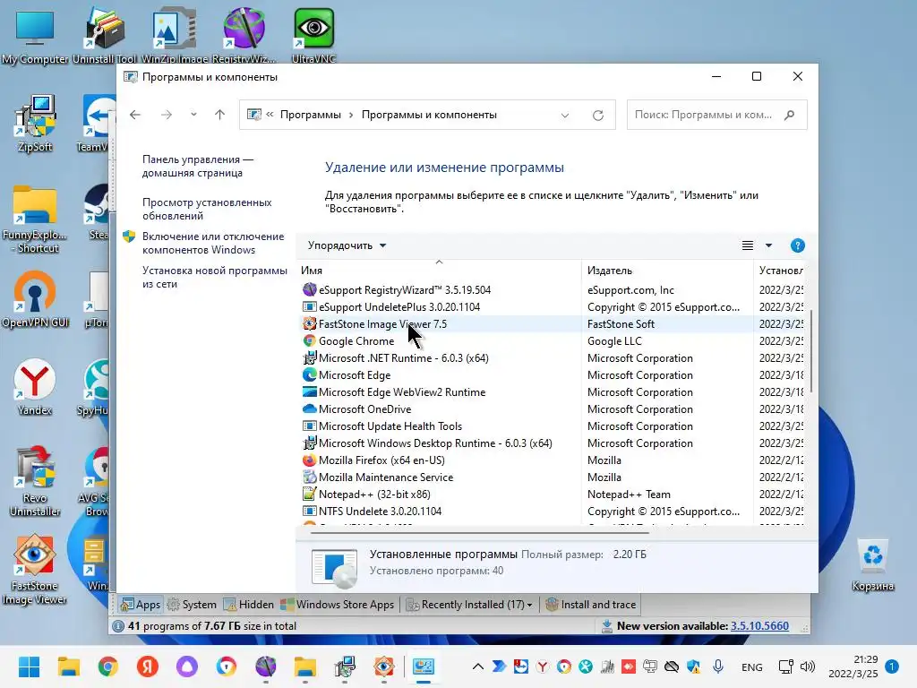The image size is (917, 688).
Task: Open the view options dropdown arrow
Action: click(768, 245)
